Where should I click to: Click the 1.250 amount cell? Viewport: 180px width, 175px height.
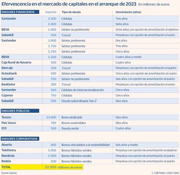[x=52, y=51]
